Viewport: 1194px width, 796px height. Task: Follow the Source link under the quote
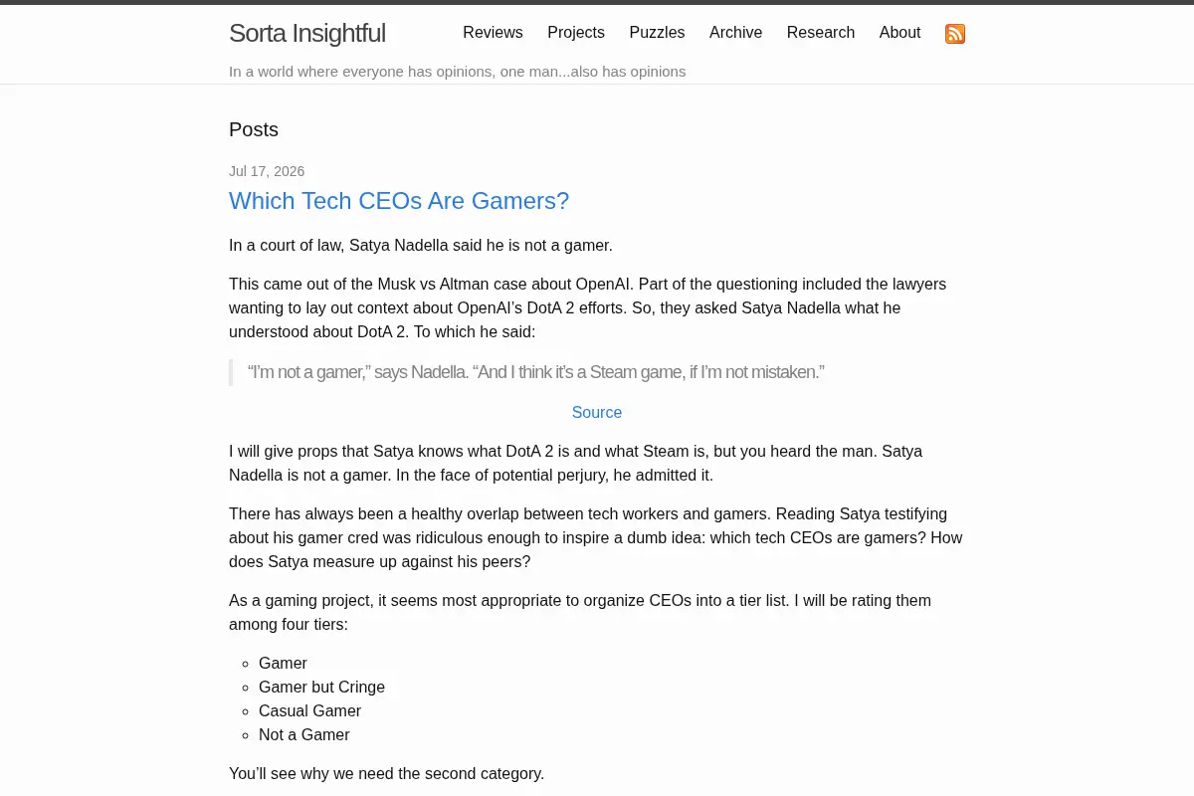(597, 412)
